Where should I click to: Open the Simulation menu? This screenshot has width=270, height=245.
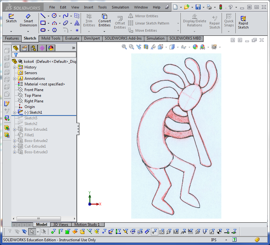point(120,7)
